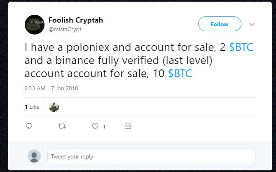
Task: Click the like count number beside the heart
Action: 104,127
